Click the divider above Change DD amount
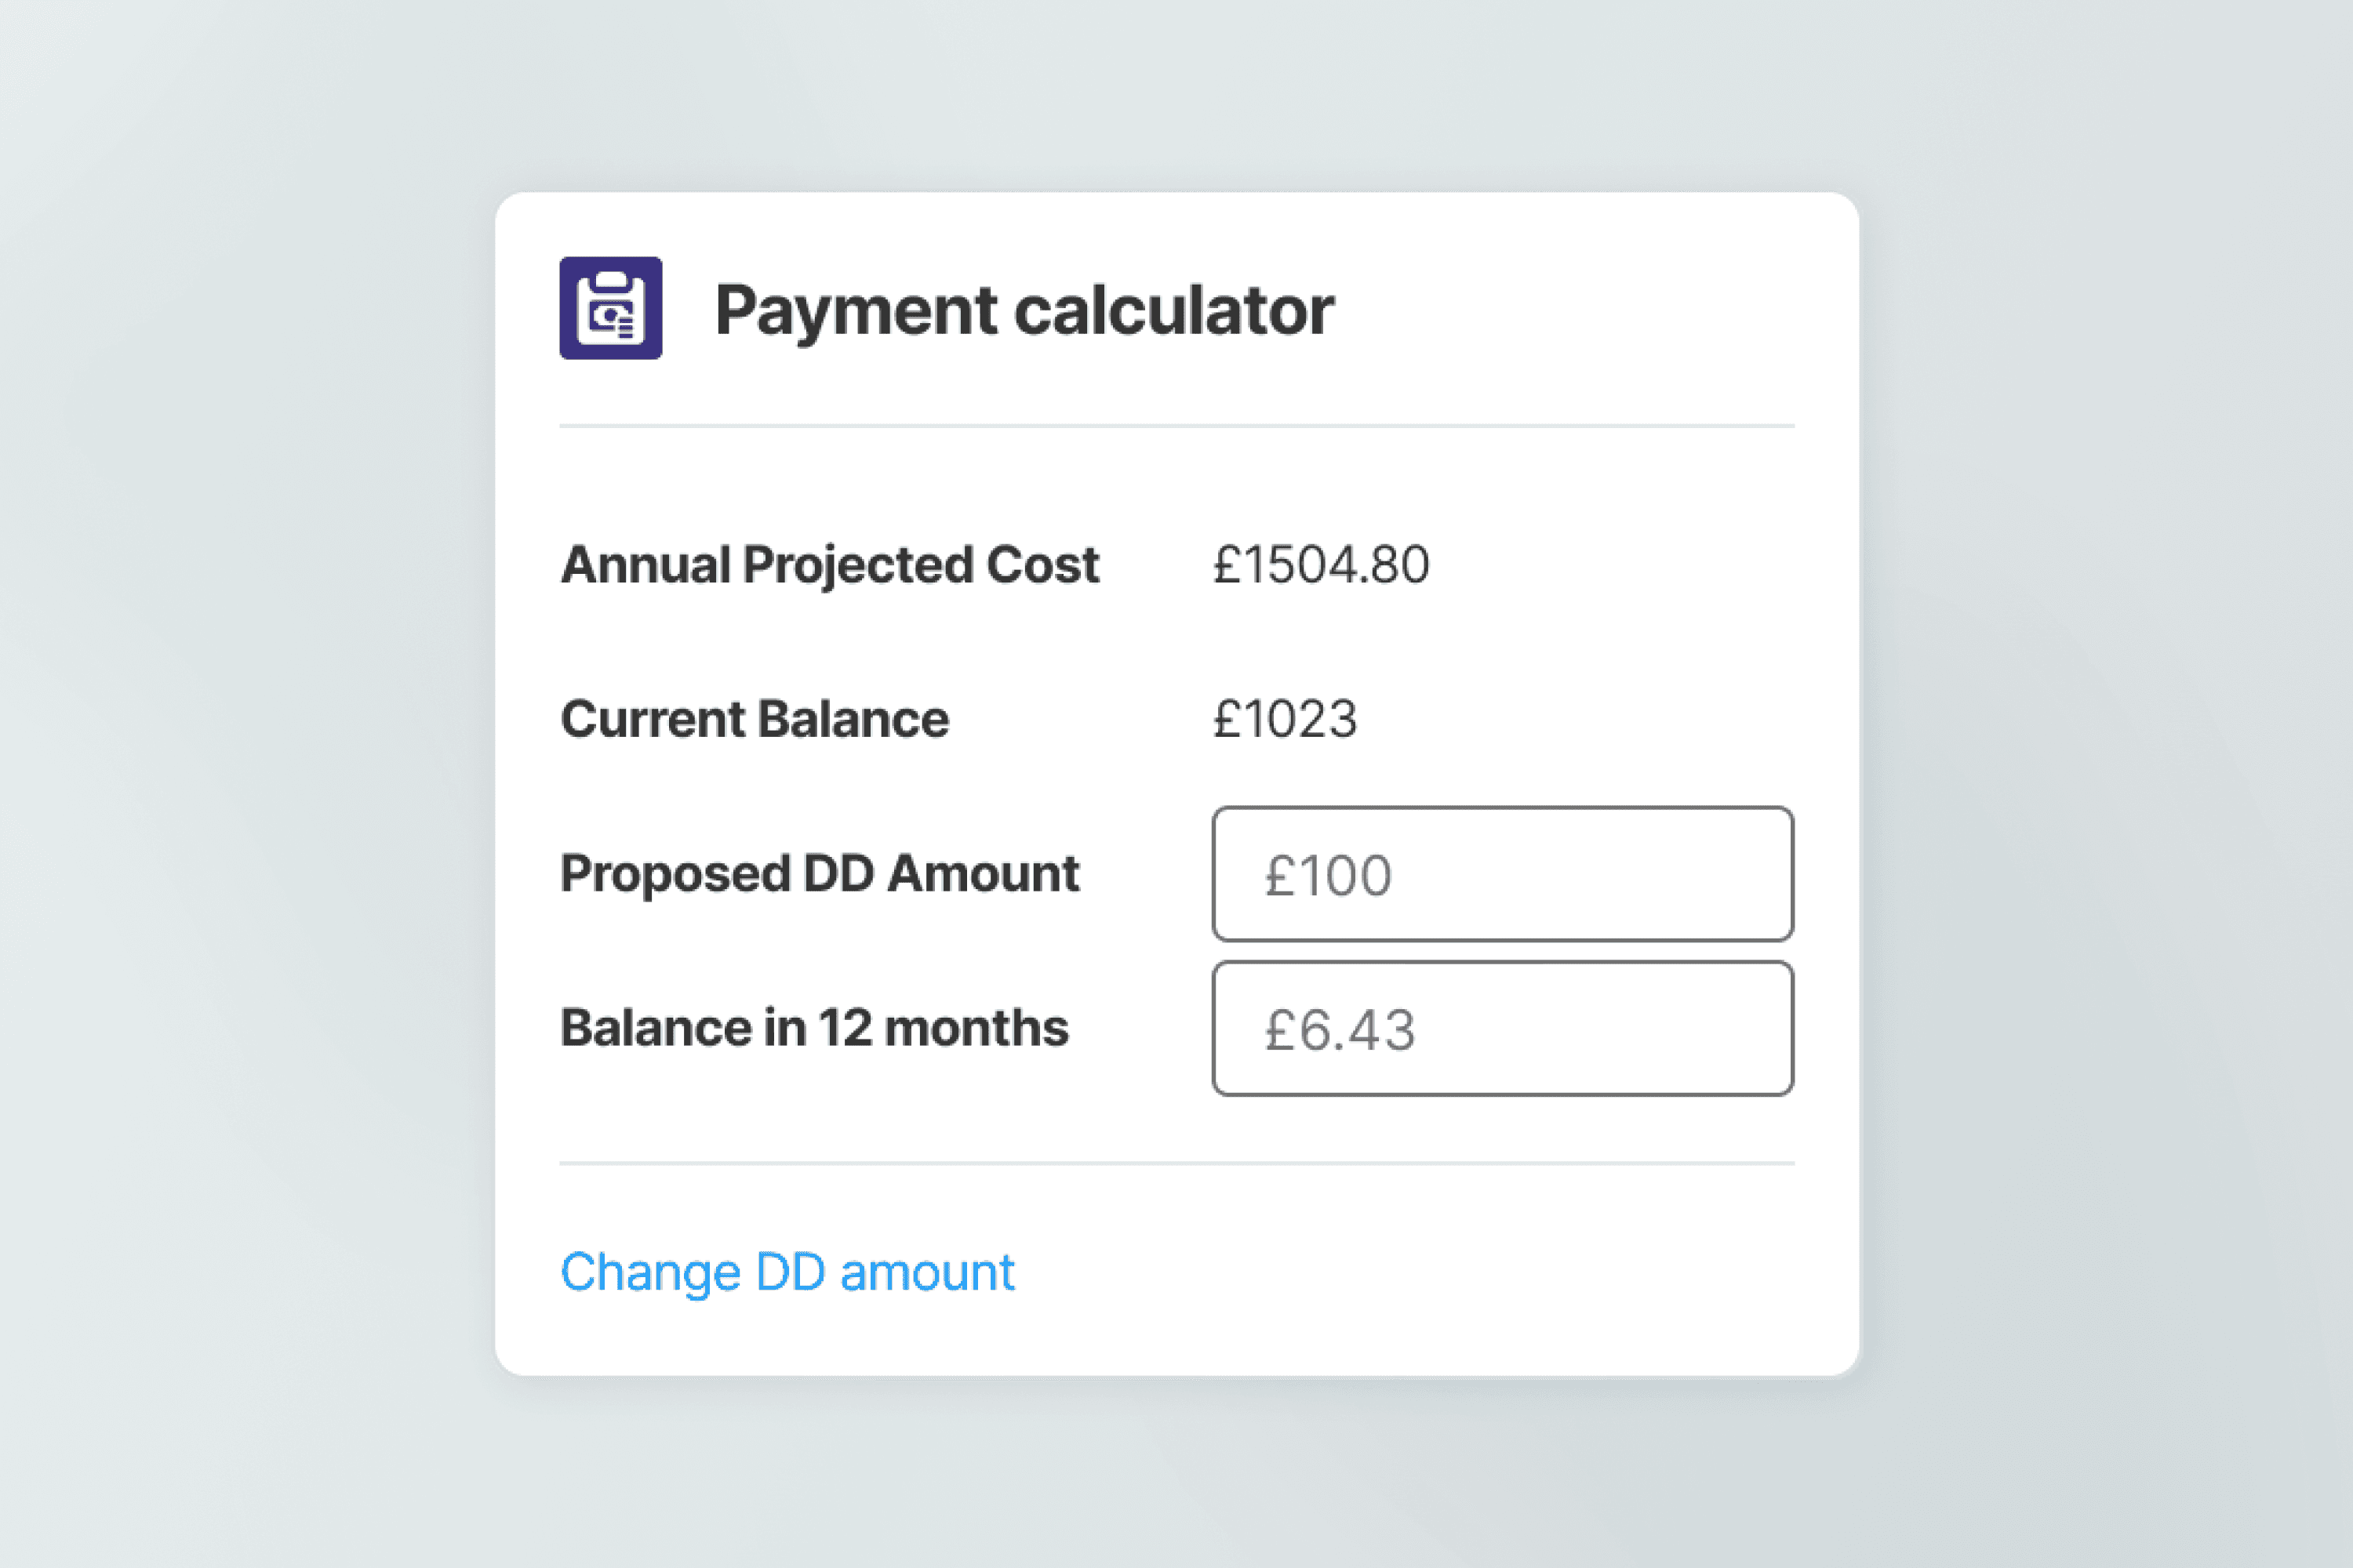This screenshot has height=1568, width=2353. click(1176, 1163)
